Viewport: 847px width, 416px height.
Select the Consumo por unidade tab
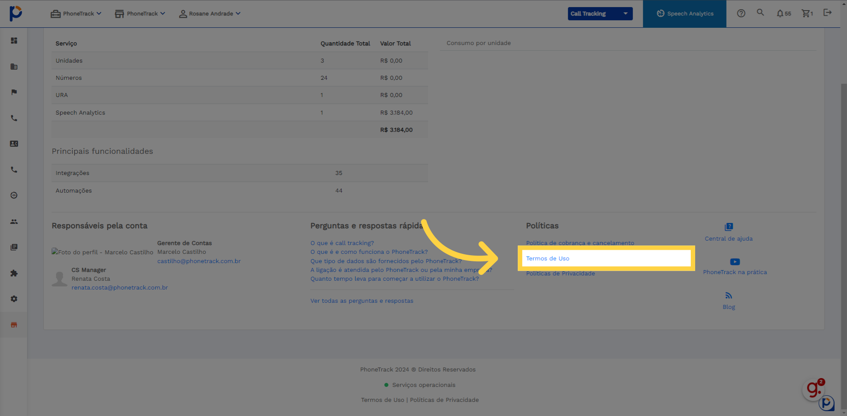(478, 43)
